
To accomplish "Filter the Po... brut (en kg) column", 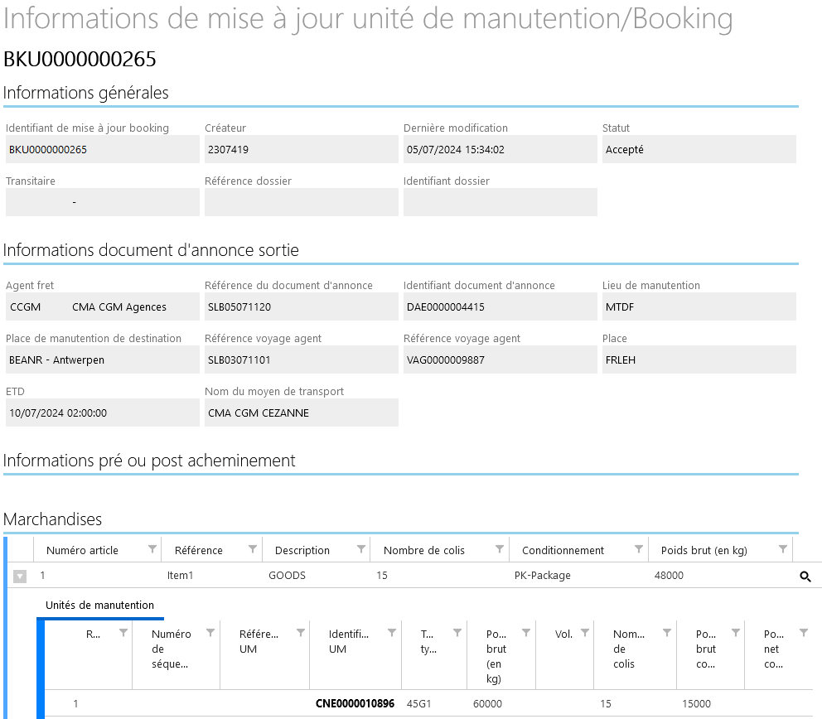I will pos(526,633).
